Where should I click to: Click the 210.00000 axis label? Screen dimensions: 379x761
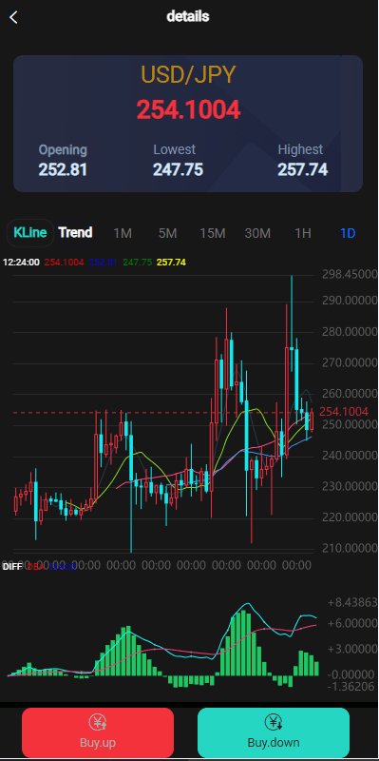[350, 549]
